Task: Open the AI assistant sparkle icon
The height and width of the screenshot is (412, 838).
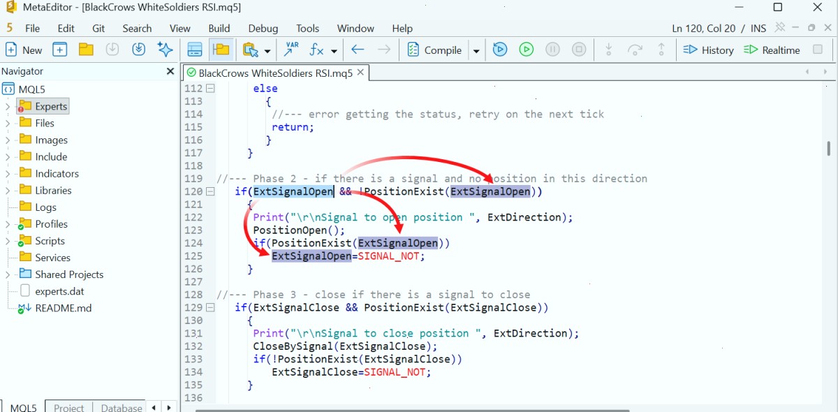Action: pyautogui.click(x=165, y=50)
